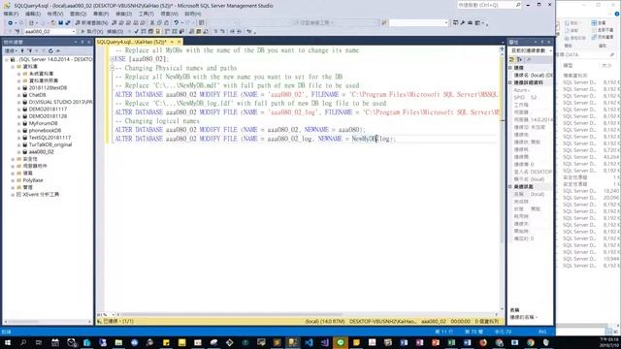Click the Task View taskbar icon
Screen dimensions: 621x349
click(39, 342)
